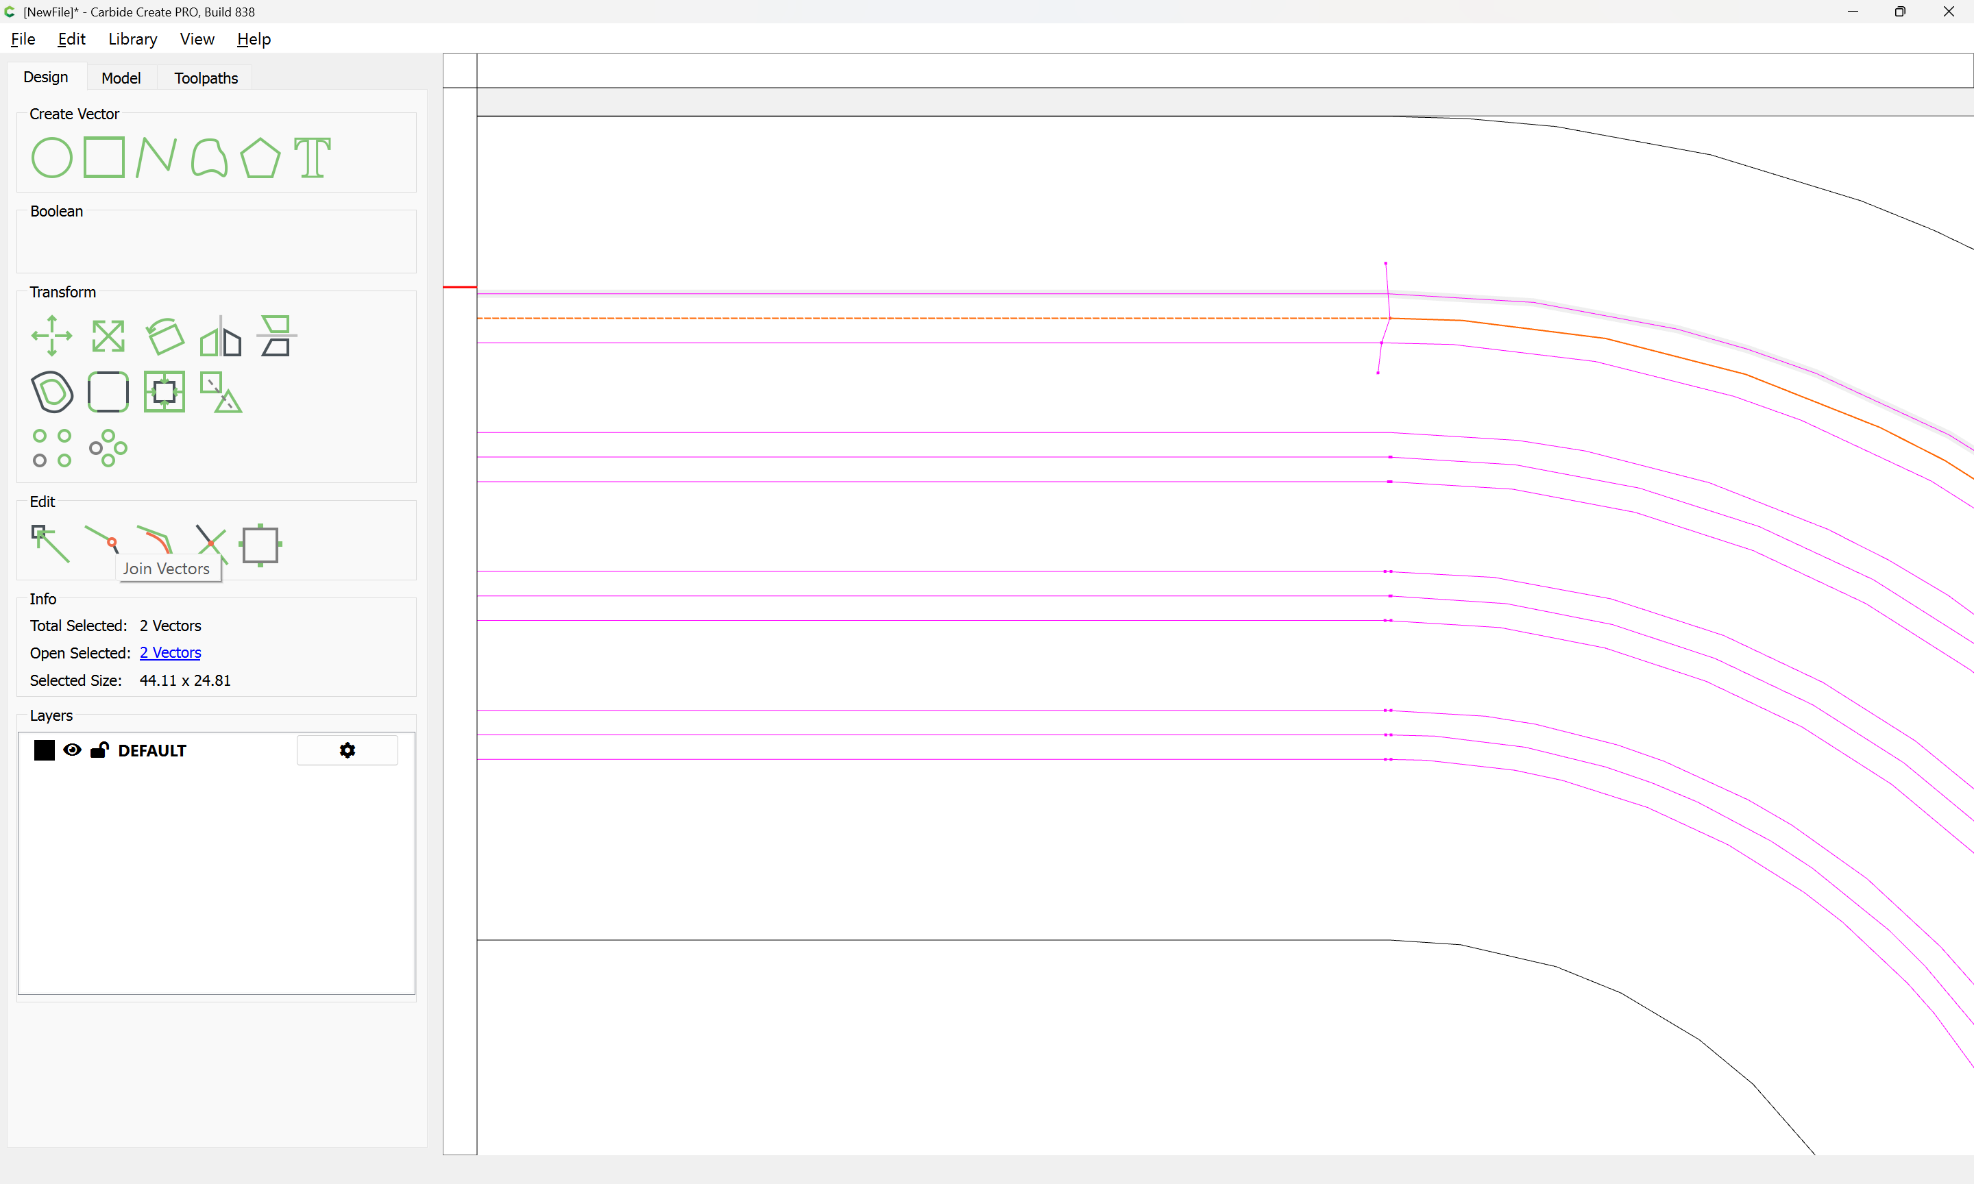Click the Node Edit tool
This screenshot has height=1184, width=1974.
click(x=50, y=543)
